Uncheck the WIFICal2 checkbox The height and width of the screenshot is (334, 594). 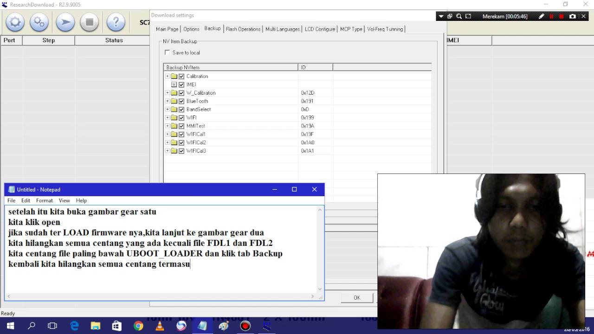(181, 143)
